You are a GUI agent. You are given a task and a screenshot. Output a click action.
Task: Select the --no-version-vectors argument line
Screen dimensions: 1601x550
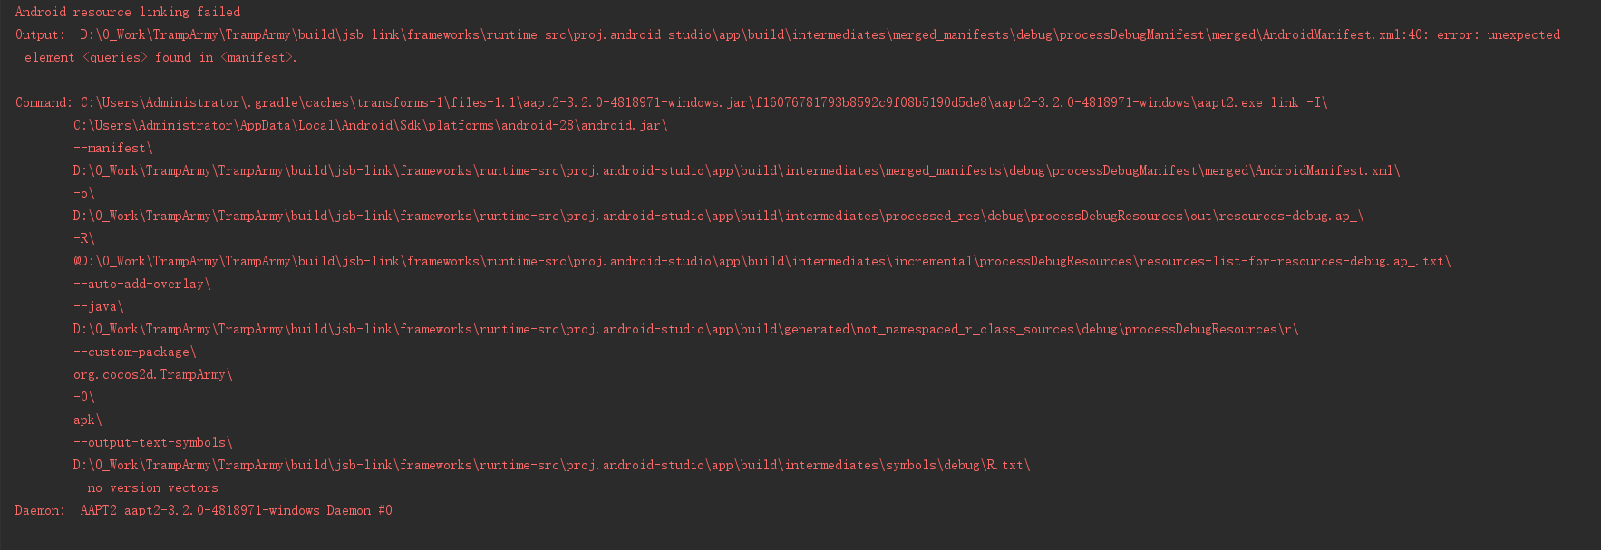(145, 488)
